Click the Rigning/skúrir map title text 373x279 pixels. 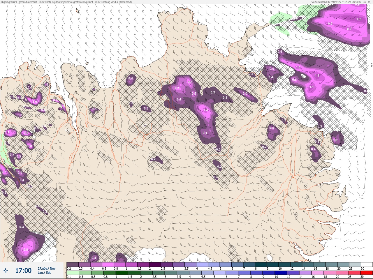66,2
